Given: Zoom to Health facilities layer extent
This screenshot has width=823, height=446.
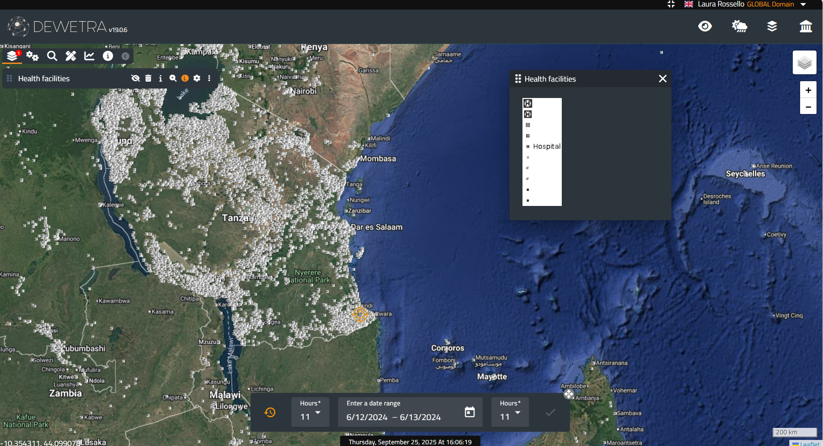Looking at the screenshot, I should pyautogui.click(x=173, y=78).
